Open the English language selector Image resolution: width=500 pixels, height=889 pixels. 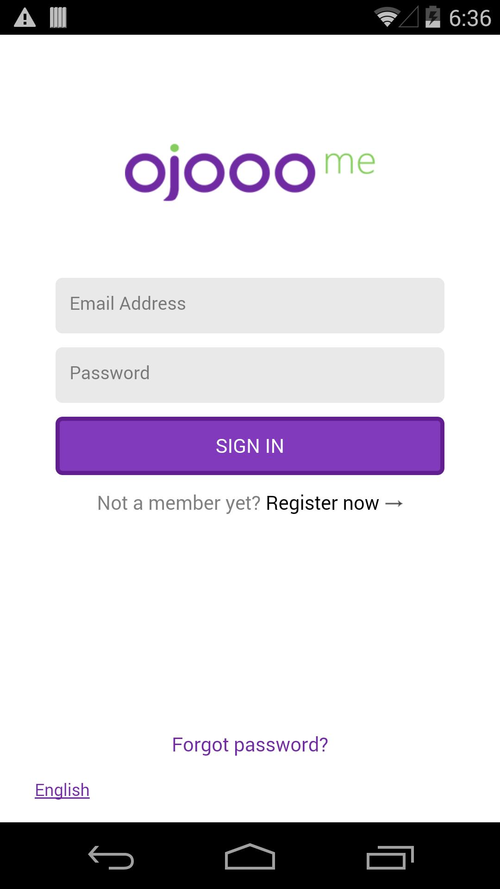pos(62,790)
